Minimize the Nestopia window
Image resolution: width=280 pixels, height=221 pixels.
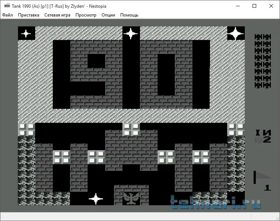tap(238, 6)
